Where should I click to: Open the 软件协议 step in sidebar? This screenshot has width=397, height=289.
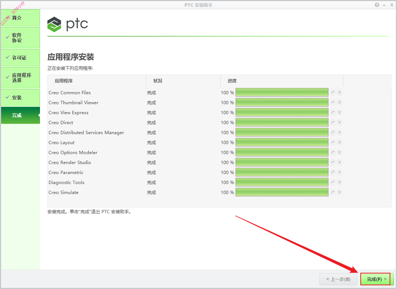tap(20, 38)
